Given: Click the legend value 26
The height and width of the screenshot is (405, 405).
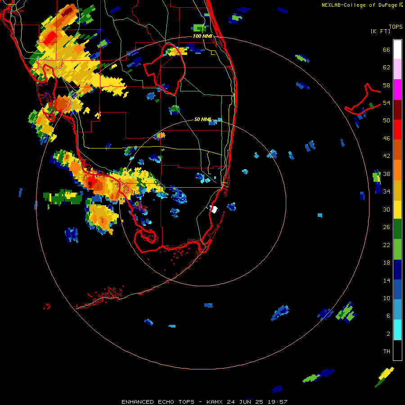Looking at the screenshot, I should pos(387,227).
